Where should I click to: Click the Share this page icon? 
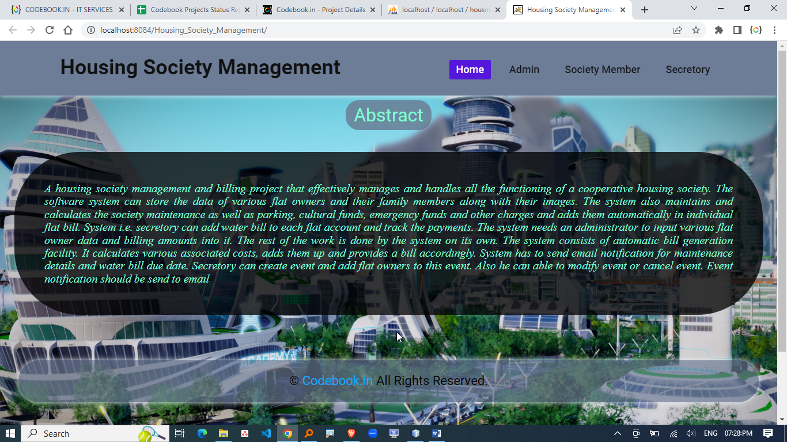point(678,31)
